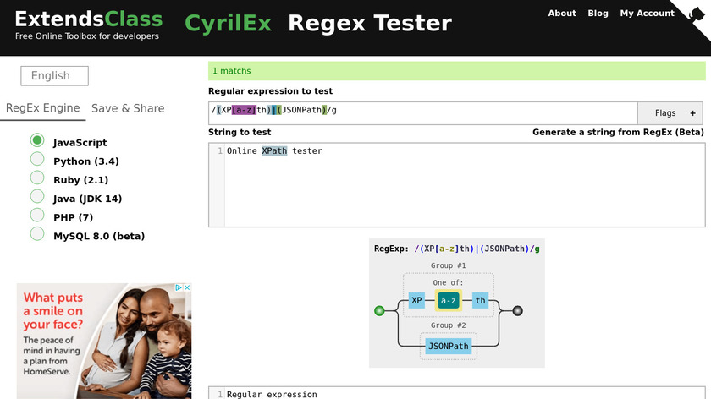
Task: Click inside the String to test editor
Action: tap(456, 185)
